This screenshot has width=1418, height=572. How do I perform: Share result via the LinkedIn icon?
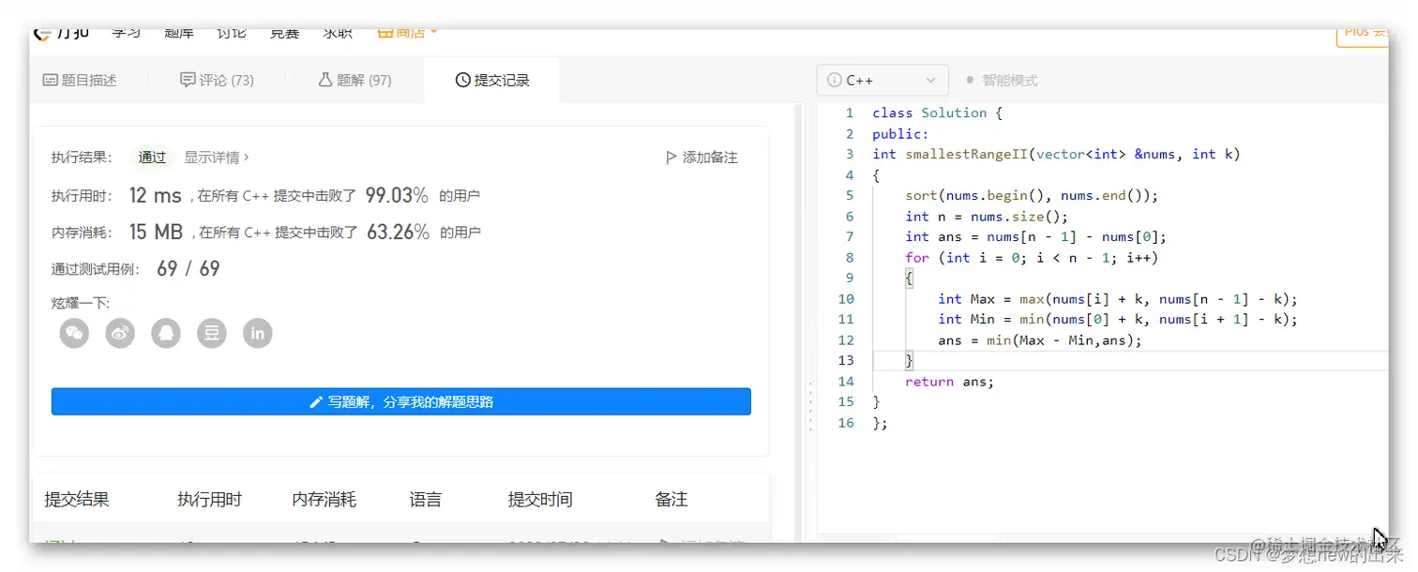pos(257,333)
